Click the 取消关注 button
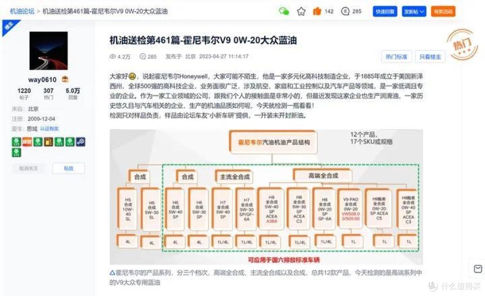Image resolution: width=485 pixels, height=296 pixels. coord(28,168)
